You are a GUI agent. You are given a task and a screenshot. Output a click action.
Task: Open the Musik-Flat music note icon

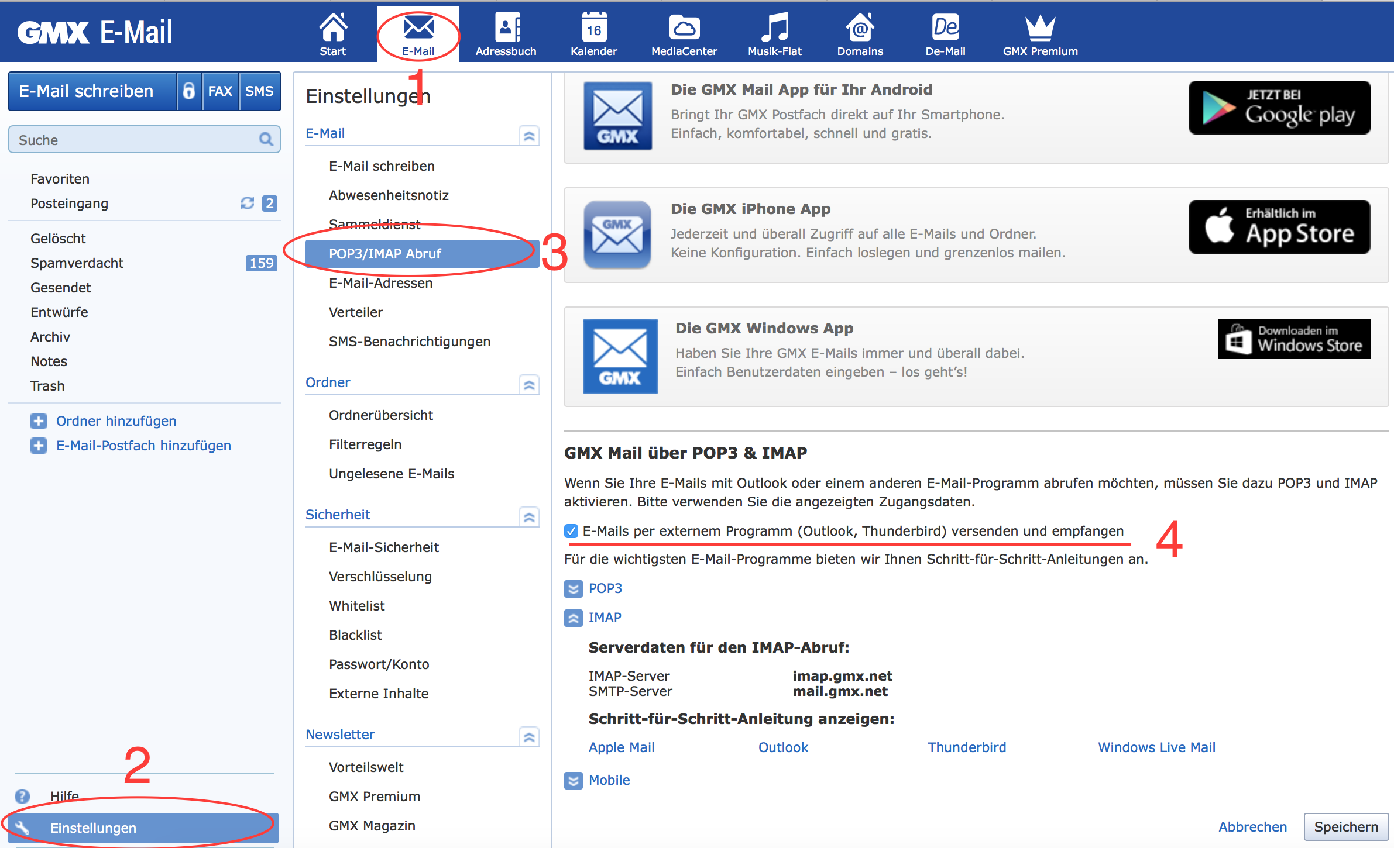774,28
